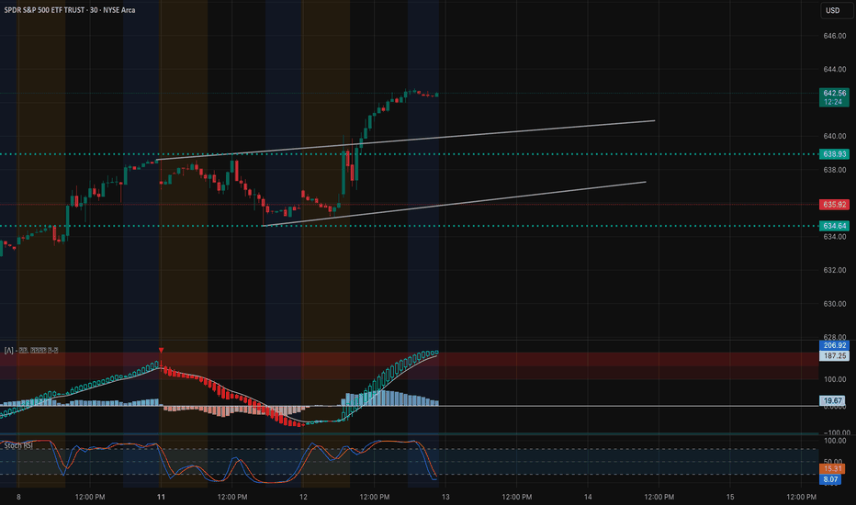Click date label 14 on the time axis

pyautogui.click(x=588, y=497)
